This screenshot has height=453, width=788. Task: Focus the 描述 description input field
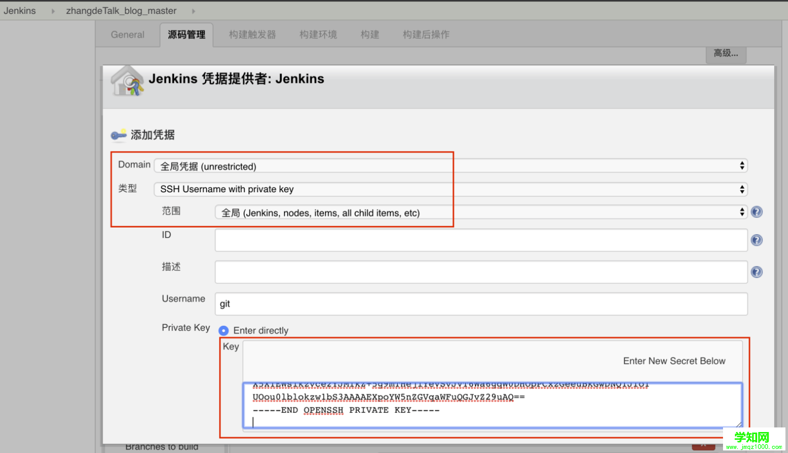coord(481,272)
